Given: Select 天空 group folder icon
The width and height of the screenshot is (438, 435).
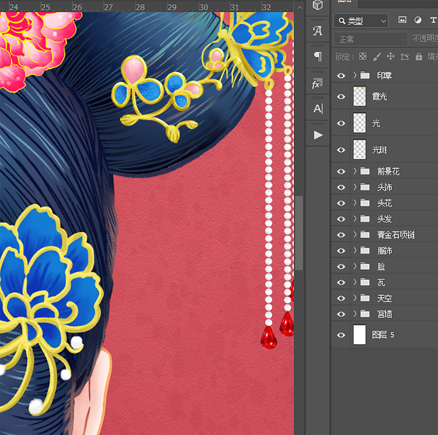Looking at the screenshot, I should [365, 298].
